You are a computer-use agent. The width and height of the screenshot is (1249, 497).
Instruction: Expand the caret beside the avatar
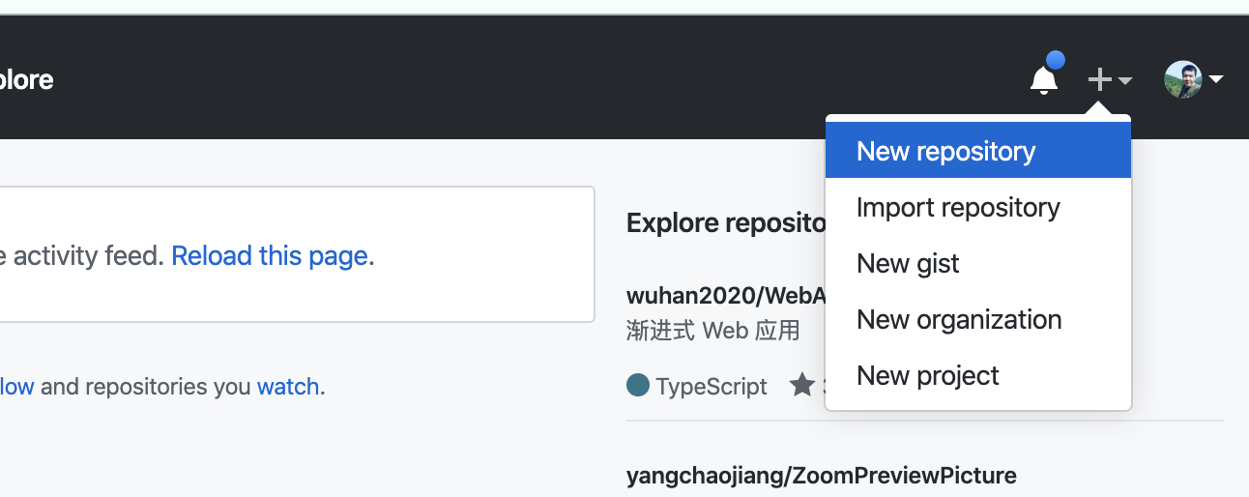[1216, 79]
